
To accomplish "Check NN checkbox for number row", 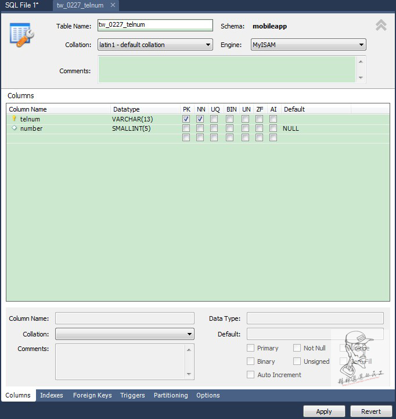I will (x=200, y=128).
